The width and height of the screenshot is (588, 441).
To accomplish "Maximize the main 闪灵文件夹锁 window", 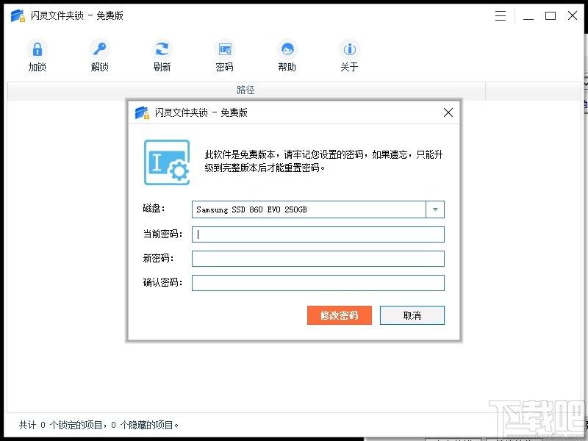I will tap(551, 15).
